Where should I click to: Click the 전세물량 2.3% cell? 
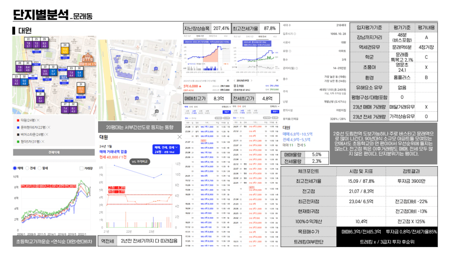(316, 161)
